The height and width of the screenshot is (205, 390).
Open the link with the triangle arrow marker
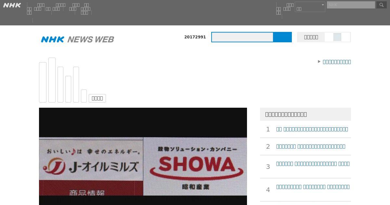pos(337,62)
